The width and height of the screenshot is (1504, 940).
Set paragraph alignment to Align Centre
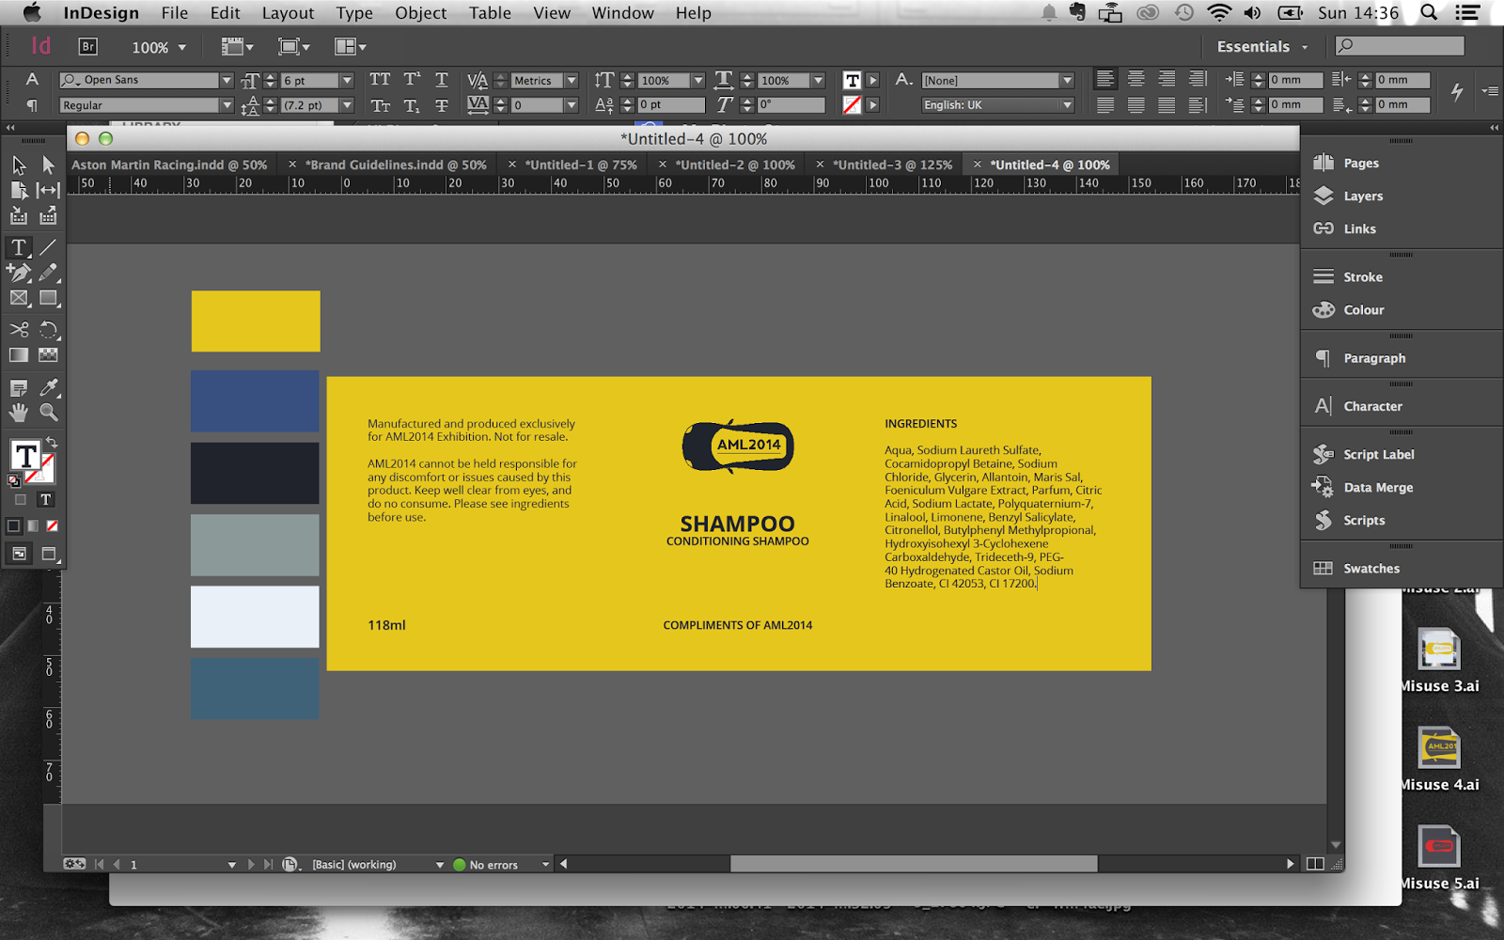pyautogui.click(x=1136, y=80)
